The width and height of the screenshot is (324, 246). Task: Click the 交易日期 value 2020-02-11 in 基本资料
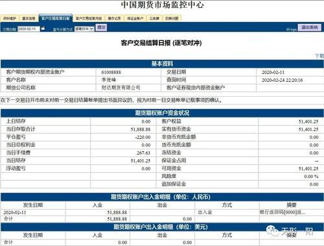point(273,72)
